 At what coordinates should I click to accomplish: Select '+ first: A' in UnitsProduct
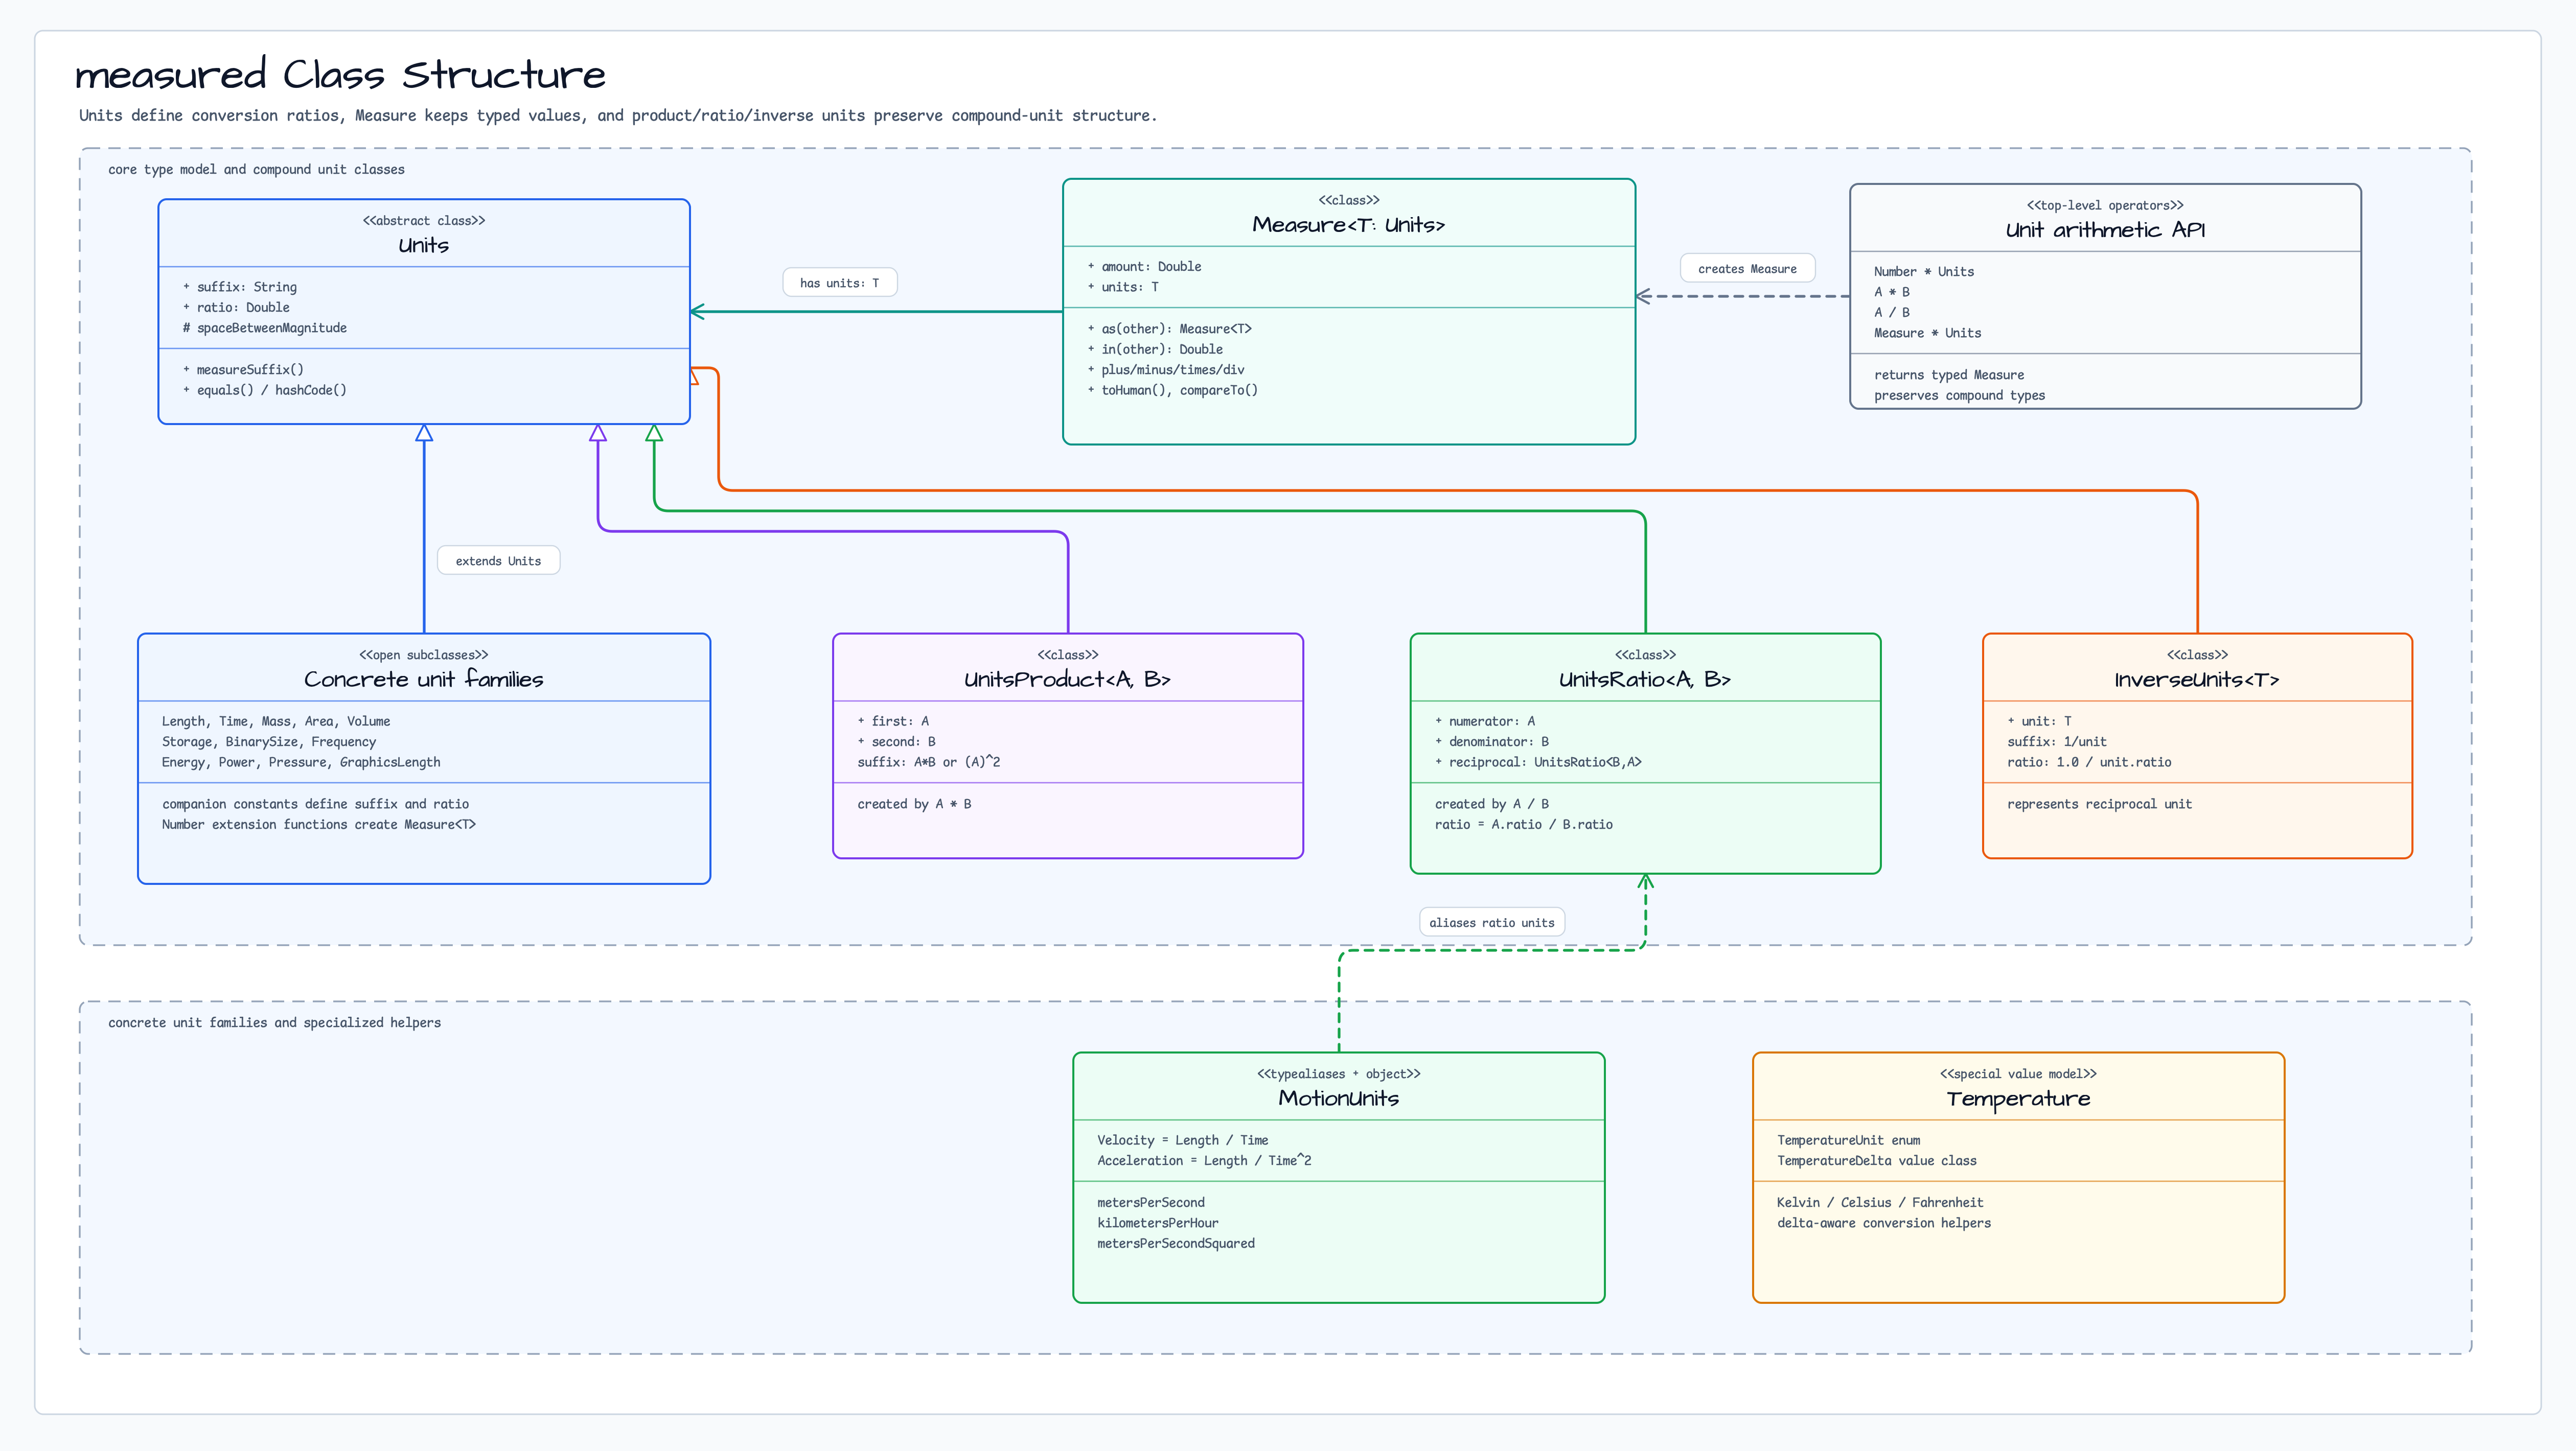893,721
